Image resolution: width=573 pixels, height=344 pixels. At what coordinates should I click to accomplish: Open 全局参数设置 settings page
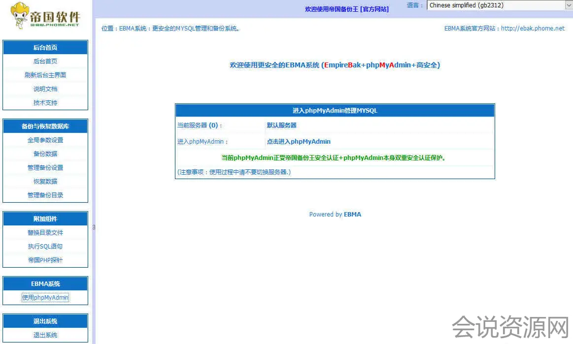[x=45, y=140]
